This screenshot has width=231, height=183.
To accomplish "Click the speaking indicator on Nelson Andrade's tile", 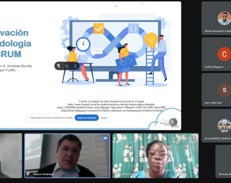I will click(x=105, y=138).
